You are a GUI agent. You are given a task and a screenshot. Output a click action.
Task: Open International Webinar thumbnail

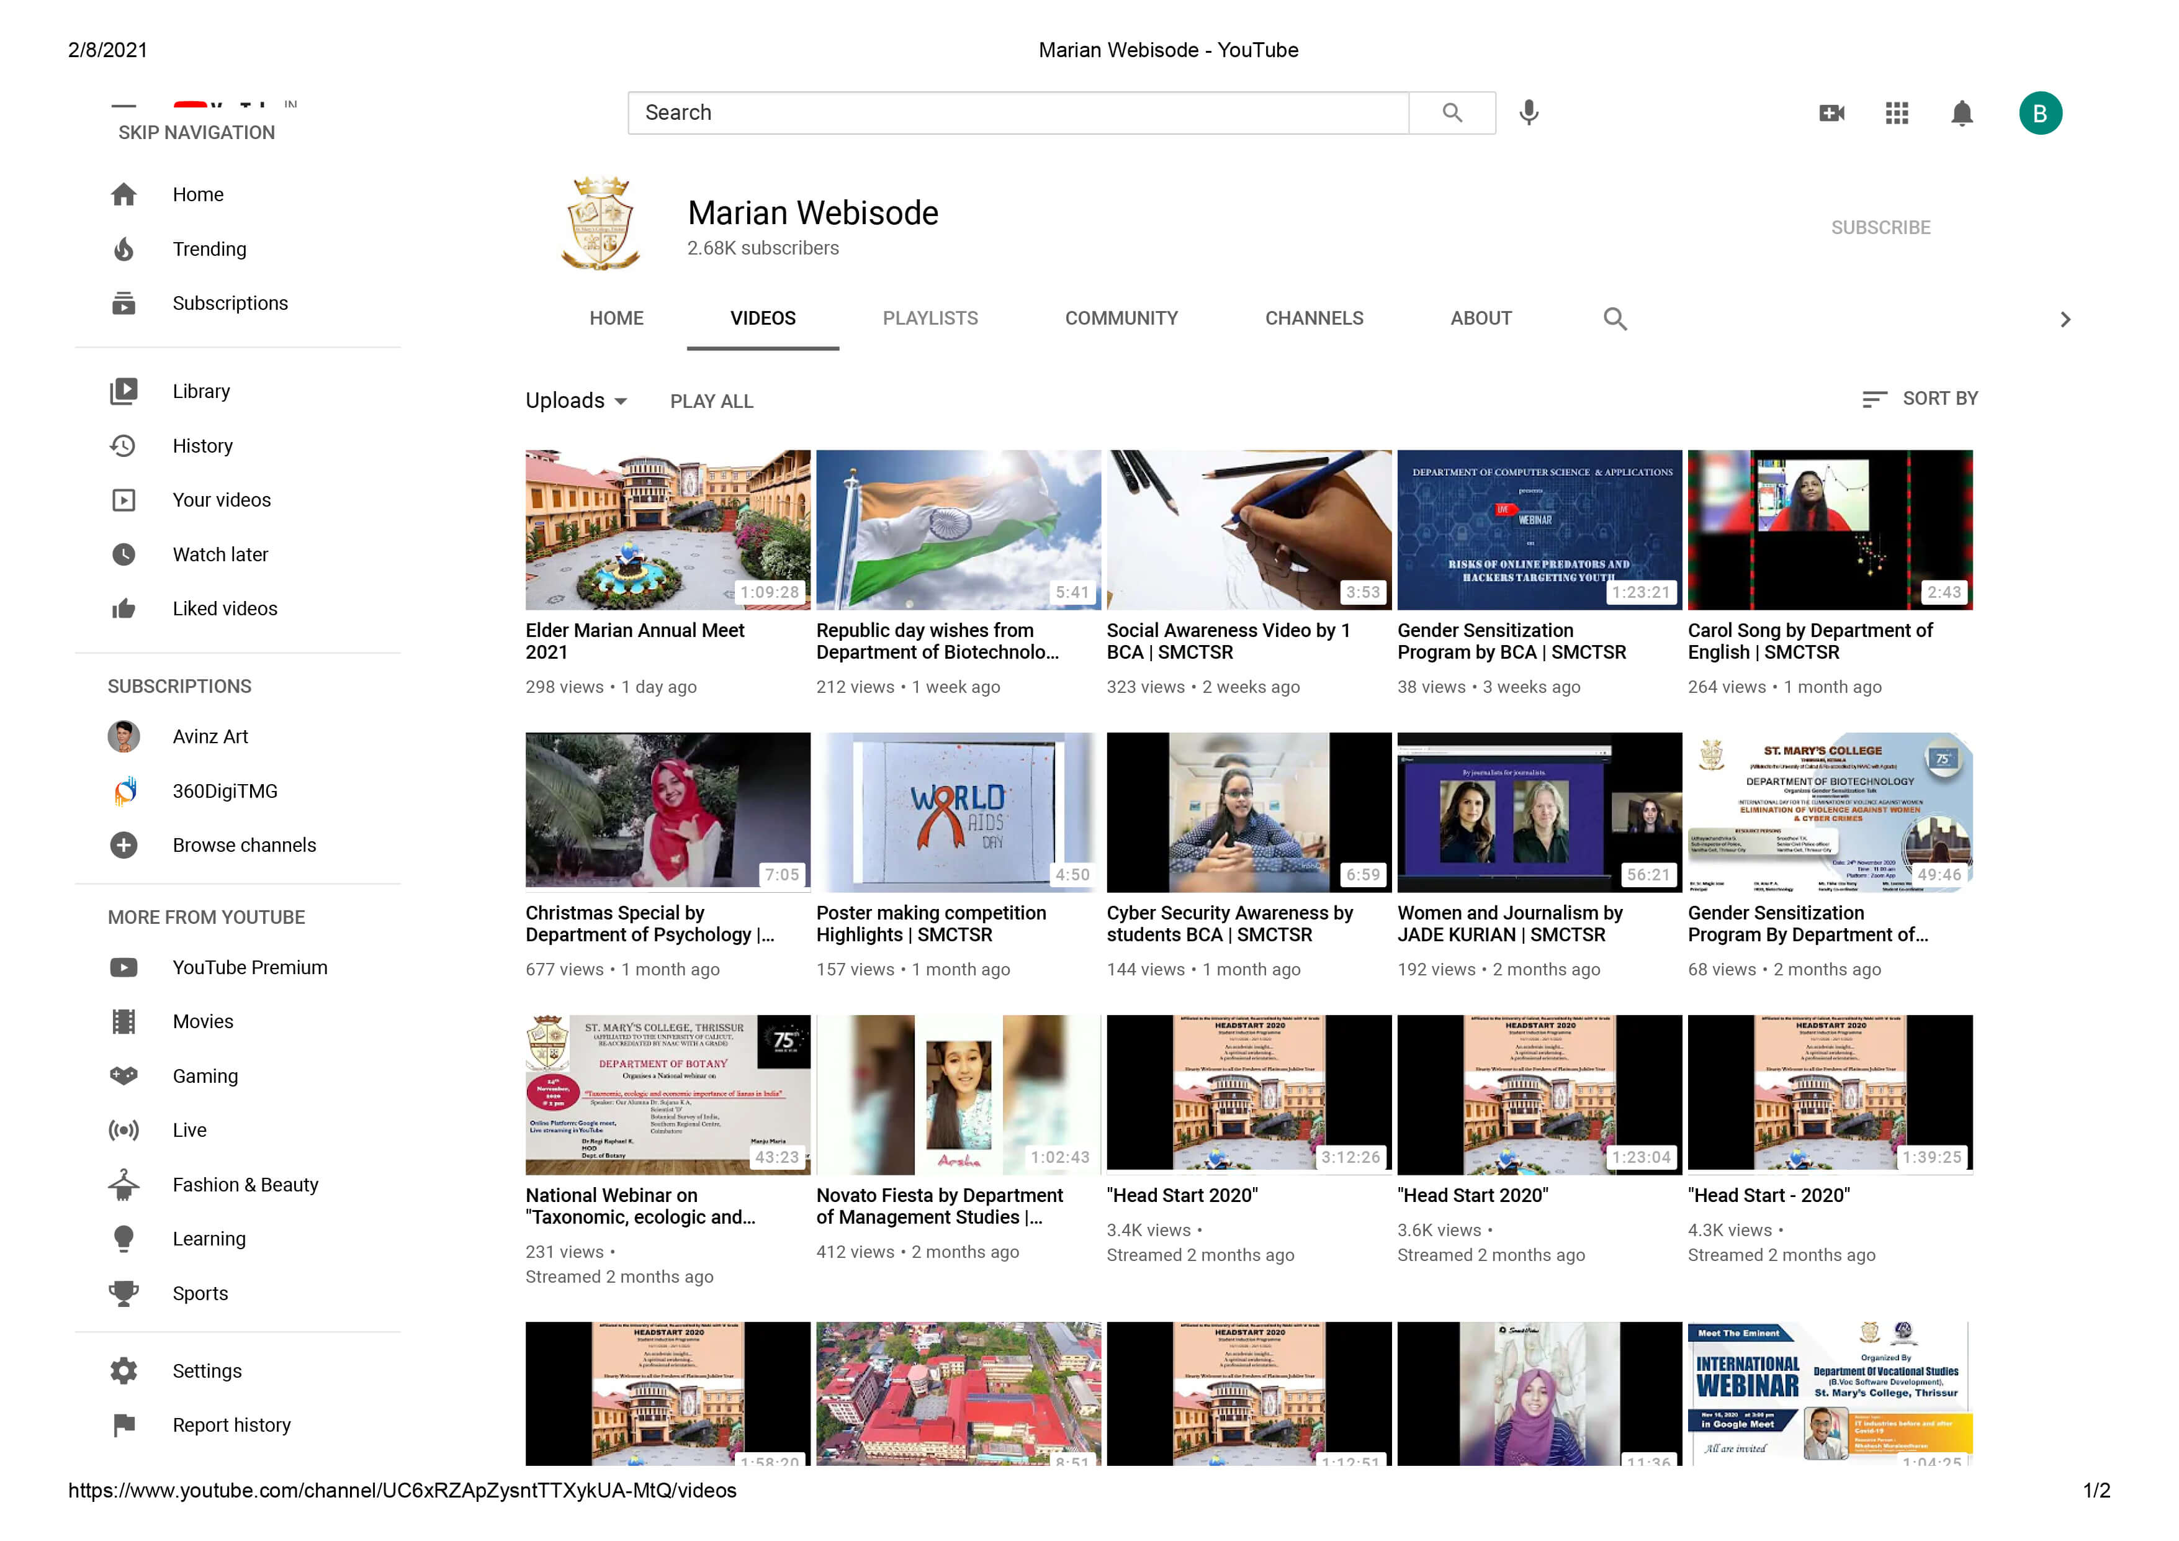pos(1830,1394)
